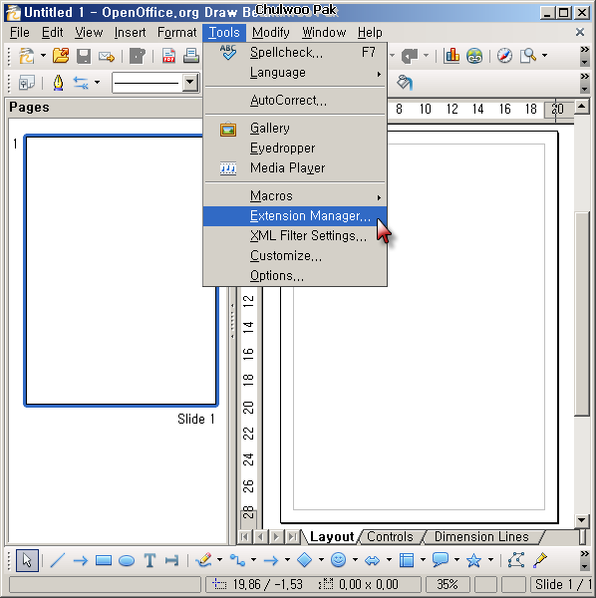The width and height of the screenshot is (596, 598).
Task: Toggle Edit Points mode
Action: [516, 560]
